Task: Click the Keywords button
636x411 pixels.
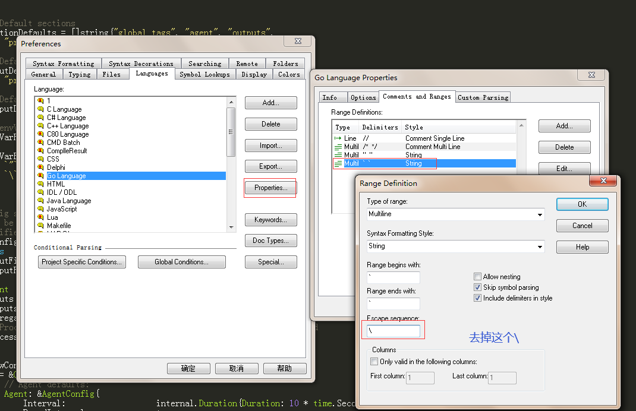Action: (270, 220)
